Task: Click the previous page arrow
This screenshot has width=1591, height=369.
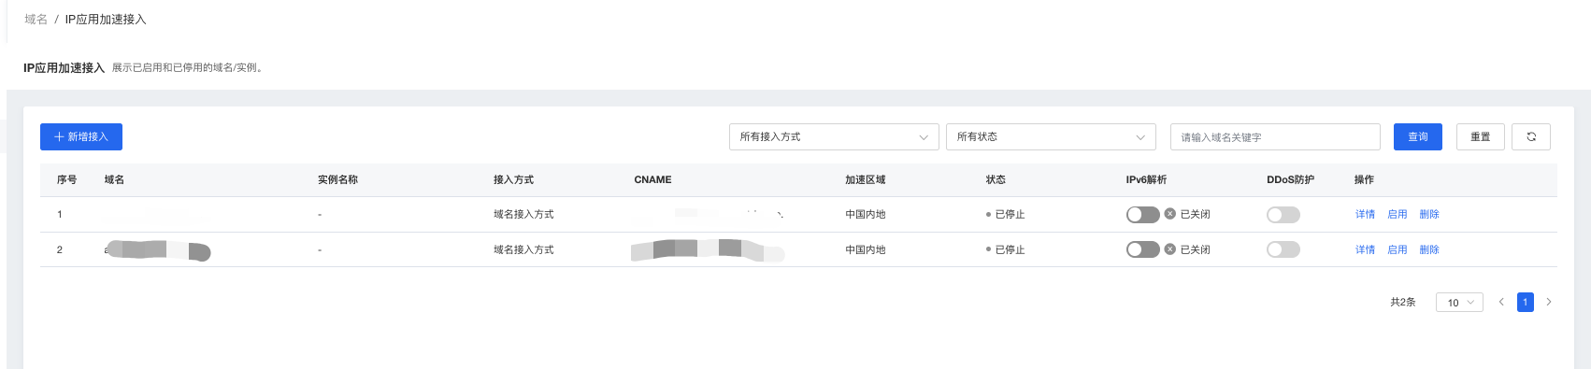Action: (x=1501, y=302)
